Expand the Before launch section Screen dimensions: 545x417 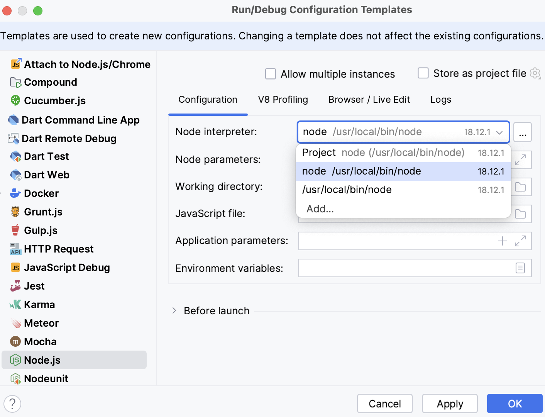coord(174,310)
